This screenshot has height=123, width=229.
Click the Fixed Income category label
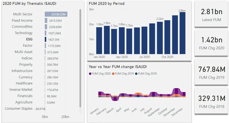pyautogui.click(x=22, y=20)
